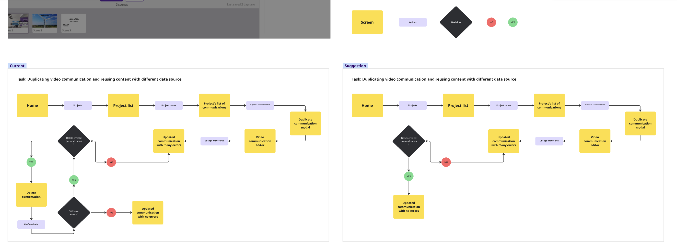The height and width of the screenshot is (251, 677).
Task: Click the NO circle near Still have errors decision
Action: point(111,212)
